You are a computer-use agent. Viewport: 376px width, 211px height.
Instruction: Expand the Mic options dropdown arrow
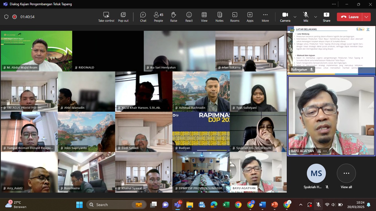[x=316, y=17]
